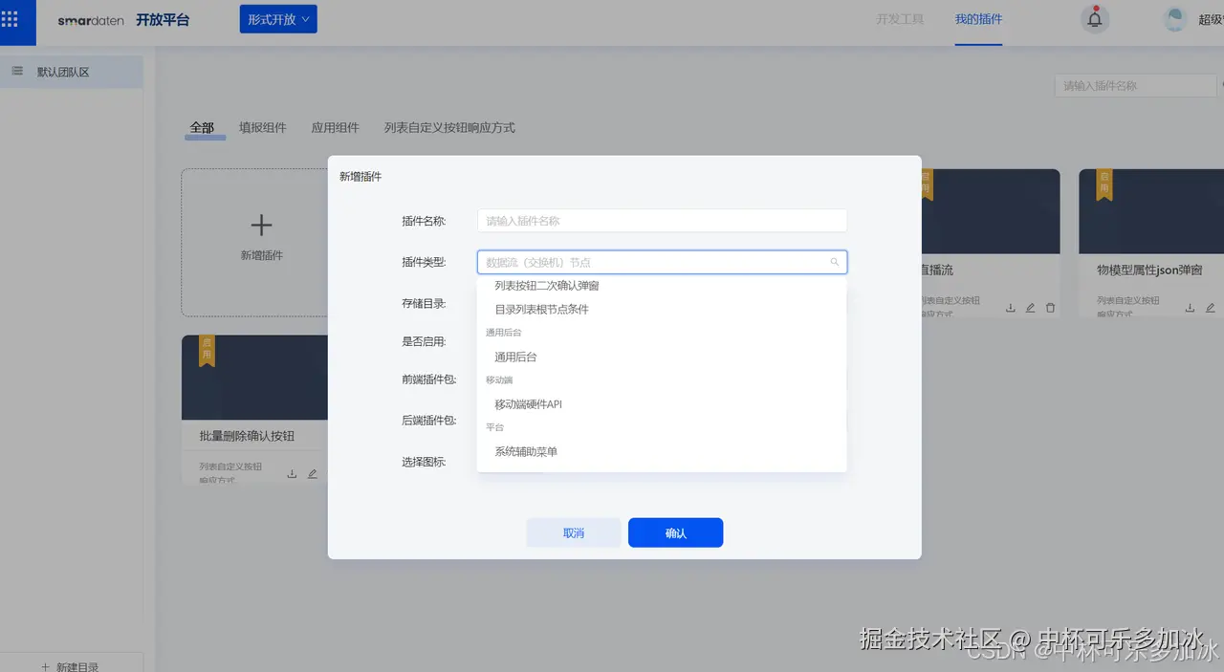This screenshot has height=672, width=1224.
Task: Click the edit pencil icon on 批量删除确认按钮 card
Action: 313,472
